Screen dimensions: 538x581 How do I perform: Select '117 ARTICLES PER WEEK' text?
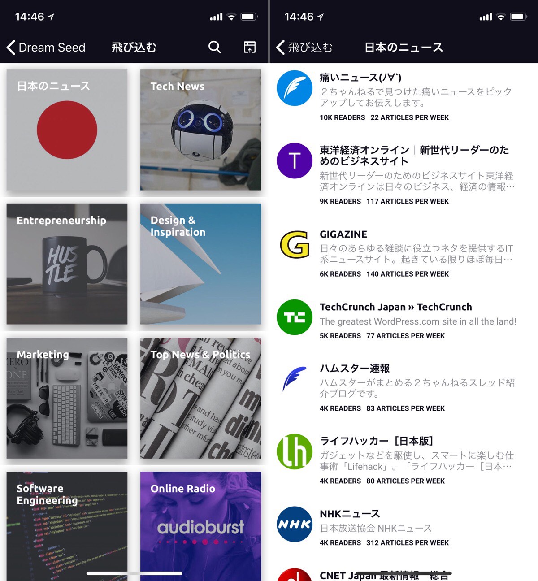point(408,201)
